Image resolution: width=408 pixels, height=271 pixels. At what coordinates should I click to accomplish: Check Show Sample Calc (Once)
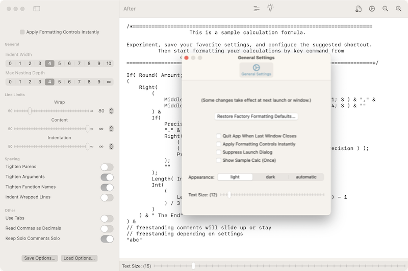[x=219, y=160]
